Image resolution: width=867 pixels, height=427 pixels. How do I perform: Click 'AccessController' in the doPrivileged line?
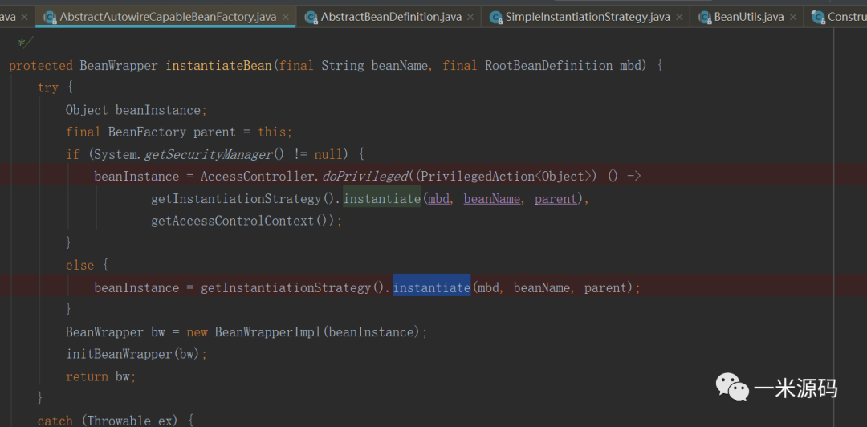click(x=257, y=177)
